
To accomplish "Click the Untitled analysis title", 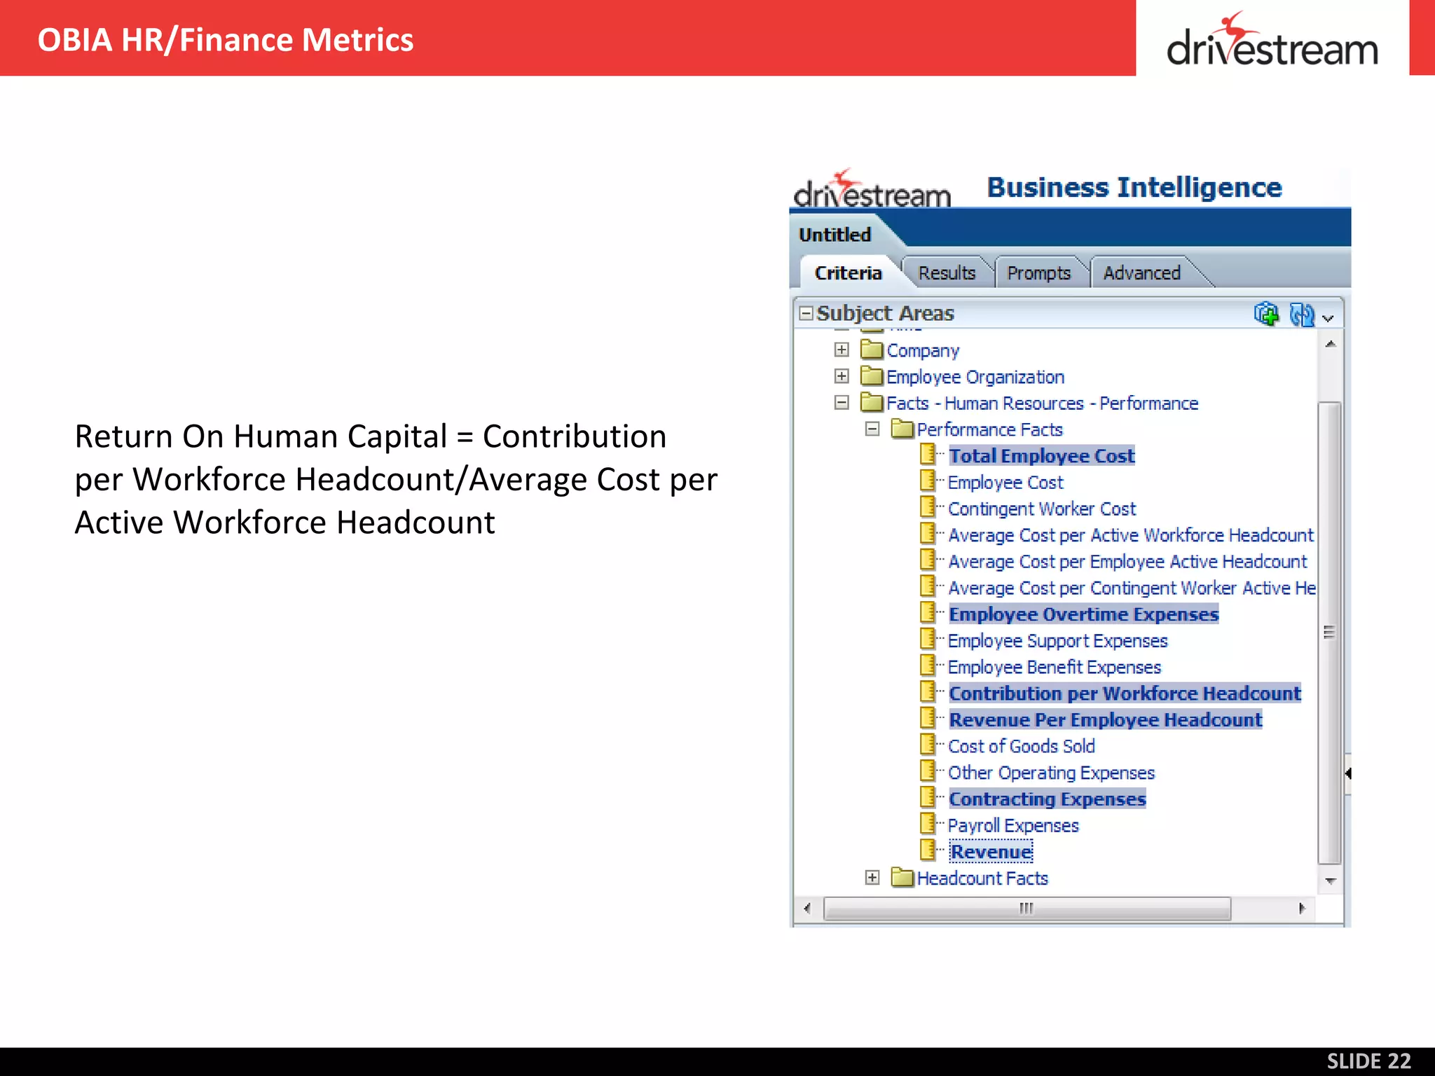I will 835,235.
